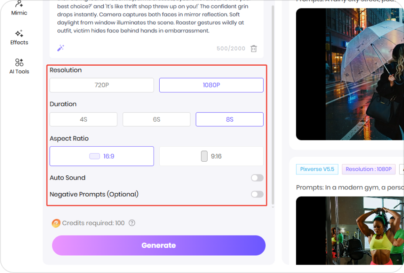Select 1080P resolution
Screen dimensions: 404x273
(211, 85)
